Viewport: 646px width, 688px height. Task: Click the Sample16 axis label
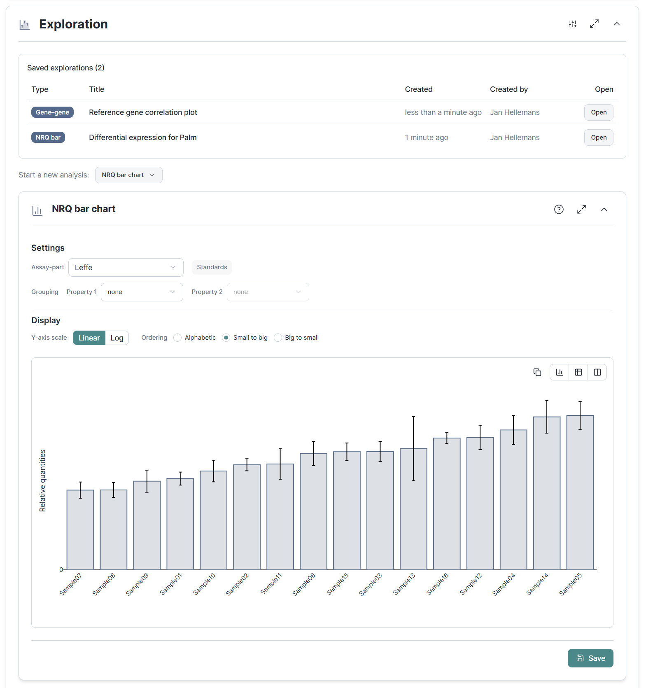(x=437, y=584)
